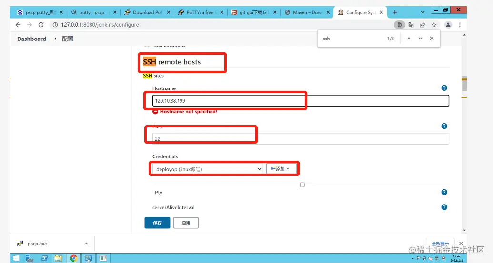Open PowerShell from the taskbar
493x263 pixels.
44,258
